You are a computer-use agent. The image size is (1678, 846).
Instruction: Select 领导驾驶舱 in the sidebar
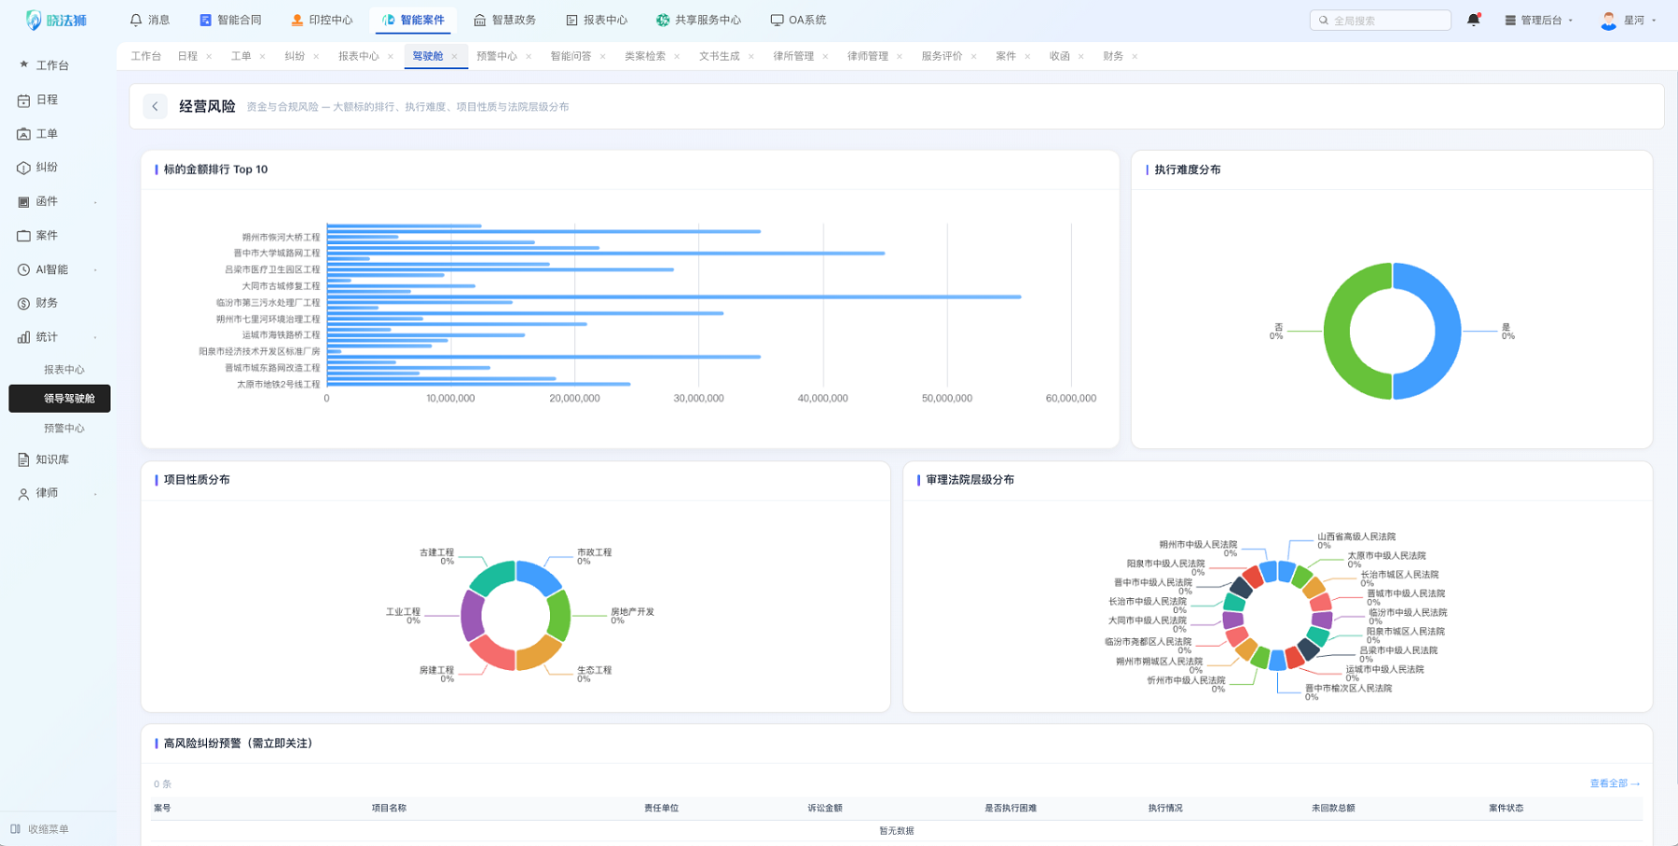(x=60, y=399)
